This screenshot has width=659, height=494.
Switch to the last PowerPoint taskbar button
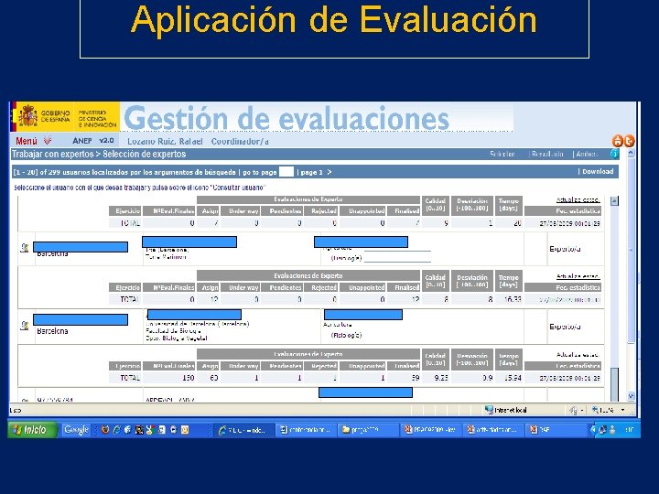pos(556,430)
